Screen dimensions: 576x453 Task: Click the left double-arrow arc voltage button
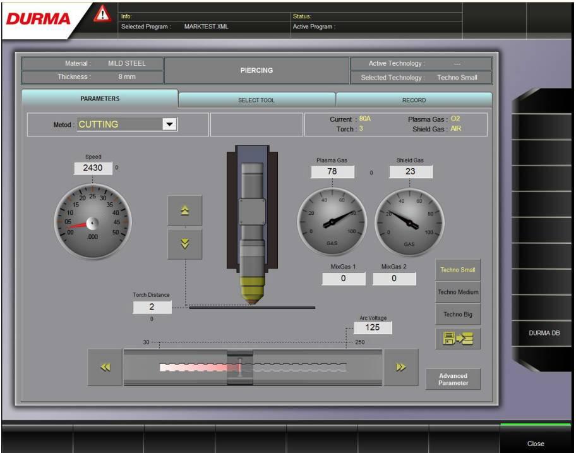pyautogui.click(x=105, y=368)
